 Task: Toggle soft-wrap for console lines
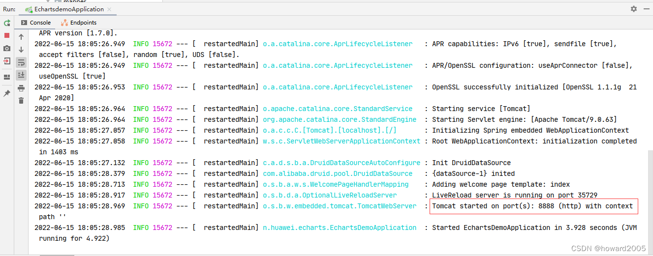point(21,62)
